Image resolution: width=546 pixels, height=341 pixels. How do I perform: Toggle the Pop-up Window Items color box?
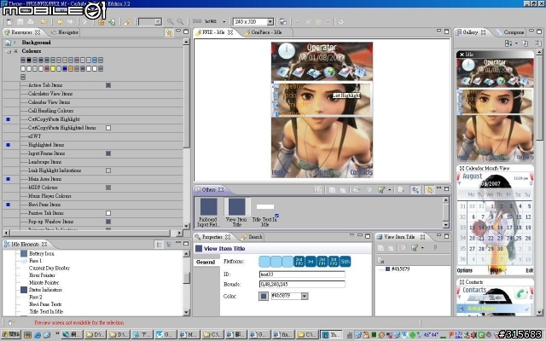coord(108,222)
